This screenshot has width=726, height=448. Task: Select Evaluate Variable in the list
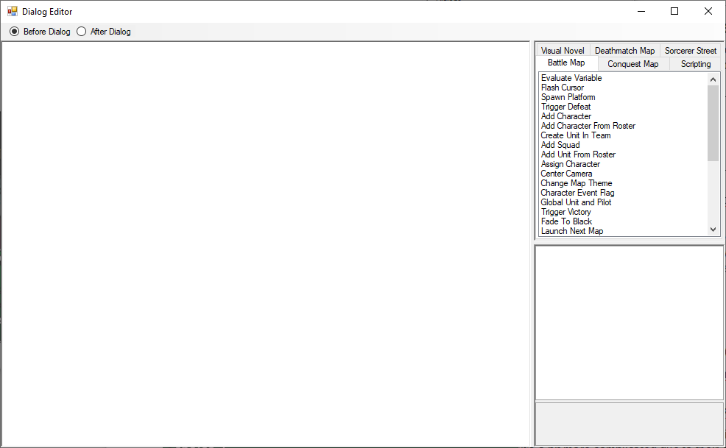(x=571, y=78)
